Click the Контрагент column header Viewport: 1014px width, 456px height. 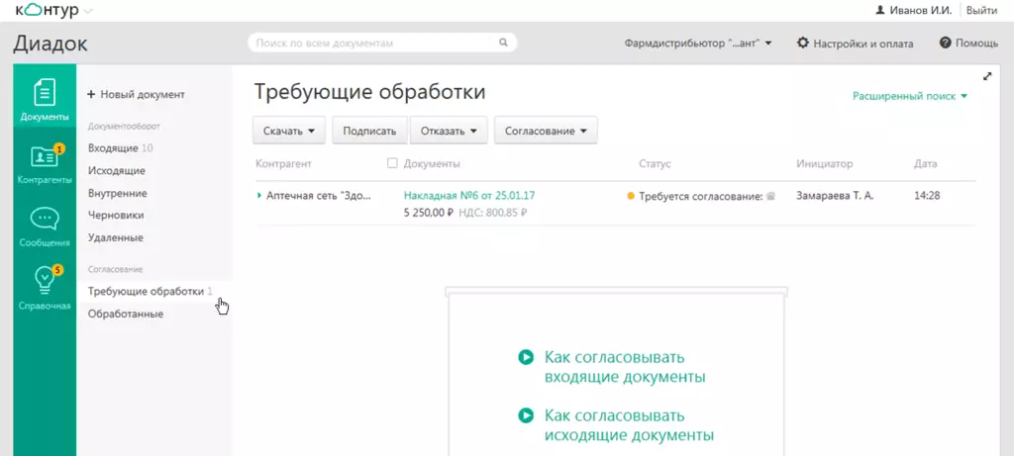tap(283, 164)
